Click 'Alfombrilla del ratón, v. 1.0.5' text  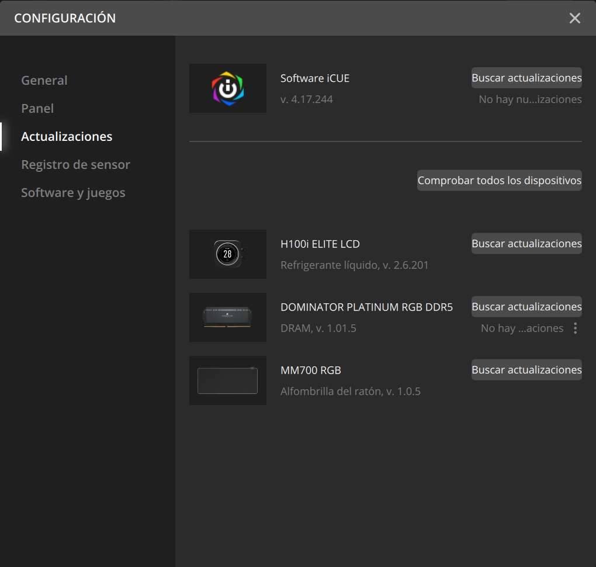(x=351, y=392)
